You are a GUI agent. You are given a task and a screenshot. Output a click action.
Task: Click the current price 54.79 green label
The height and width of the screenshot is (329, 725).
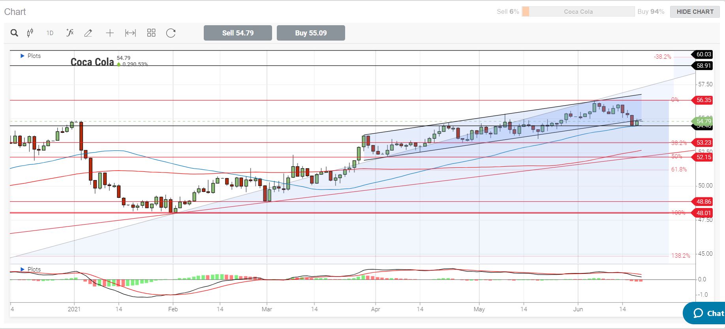702,121
